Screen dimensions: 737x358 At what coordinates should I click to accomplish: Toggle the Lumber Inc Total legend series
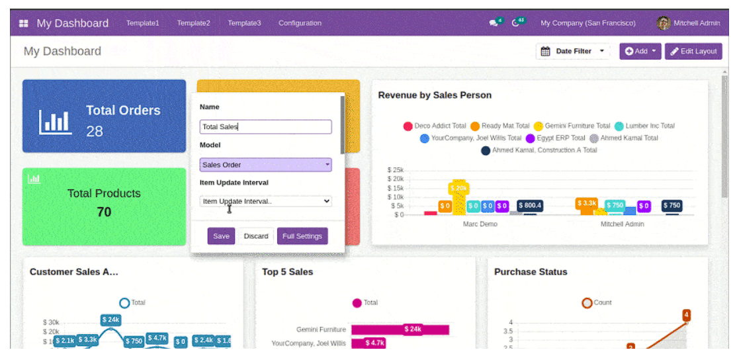[644, 126]
